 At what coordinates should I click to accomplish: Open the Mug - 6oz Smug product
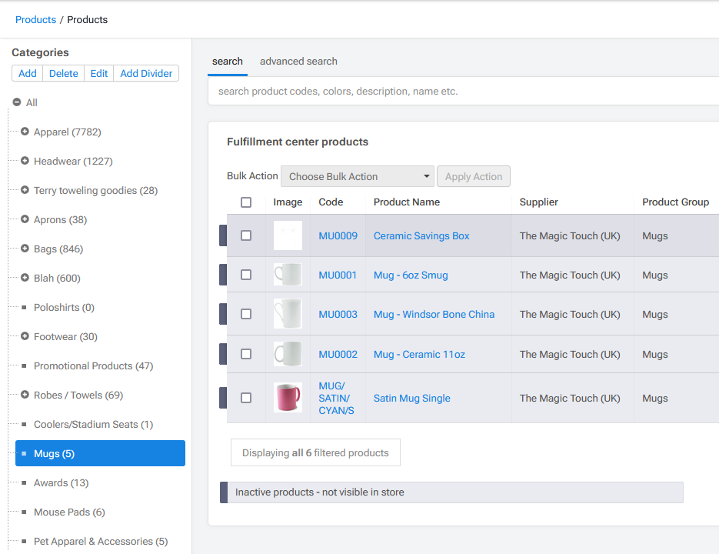[x=411, y=275]
